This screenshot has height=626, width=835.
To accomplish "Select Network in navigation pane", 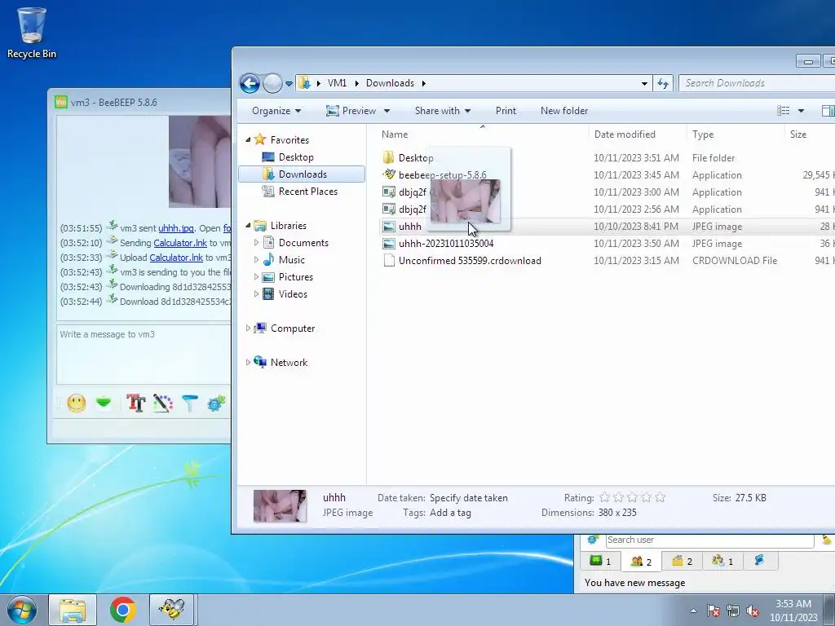I will [x=289, y=363].
